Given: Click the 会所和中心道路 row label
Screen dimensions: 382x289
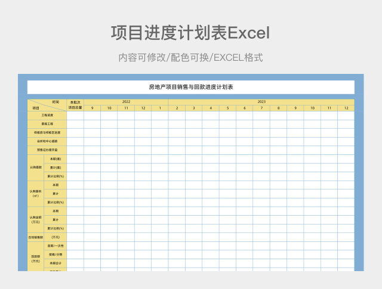Looking at the screenshot, I should tap(47, 141).
